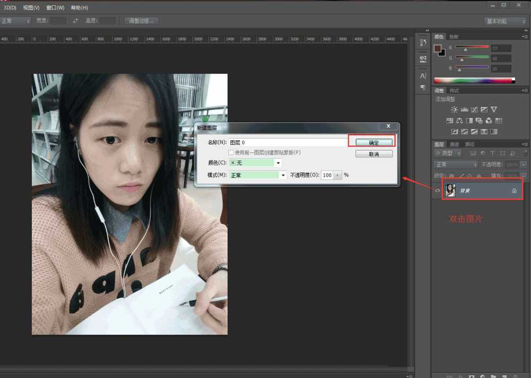Click the foreground color swatch in the Color panel
Viewport: 531px width, 378px height.
pyautogui.click(x=438, y=49)
